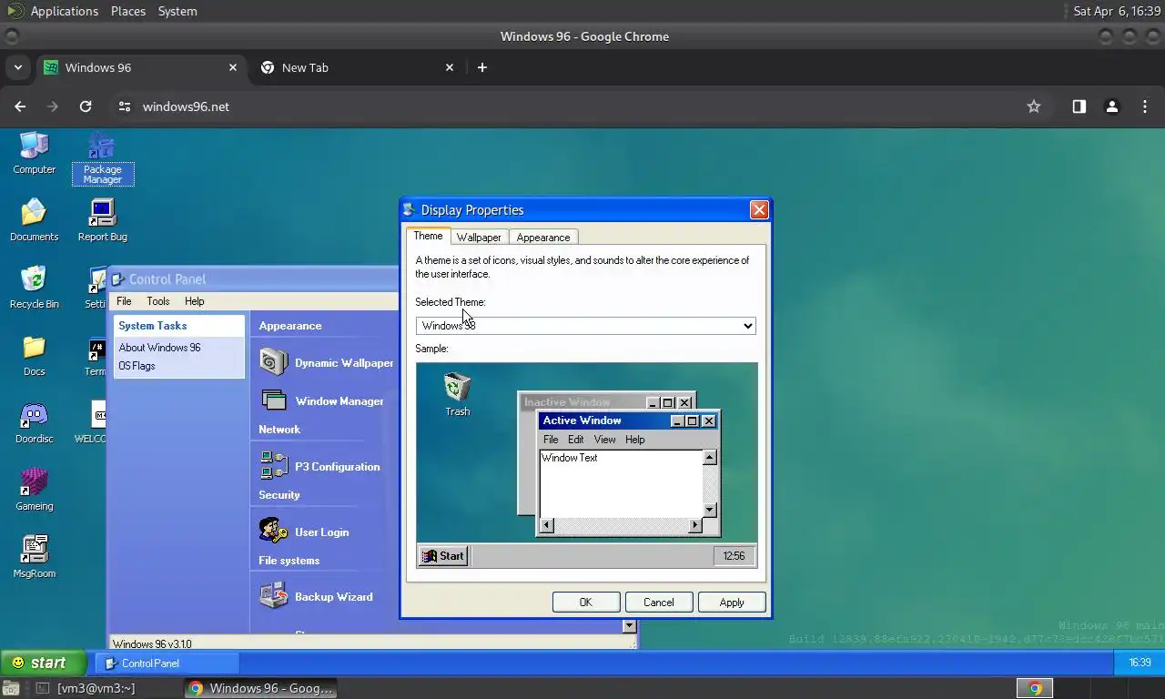Viewport: 1165px width, 699px height.
Task: Switch to the Wallpaper tab
Action: pos(479,238)
